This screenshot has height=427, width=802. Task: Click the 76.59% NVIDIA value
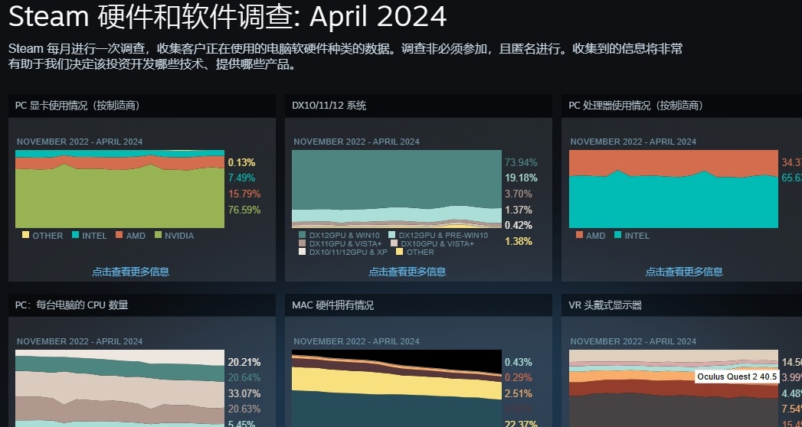244,210
